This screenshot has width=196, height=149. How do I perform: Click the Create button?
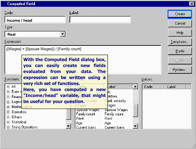click(180, 14)
